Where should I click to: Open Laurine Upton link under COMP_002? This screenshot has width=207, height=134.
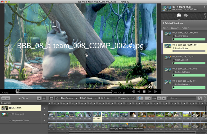coord(181,36)
